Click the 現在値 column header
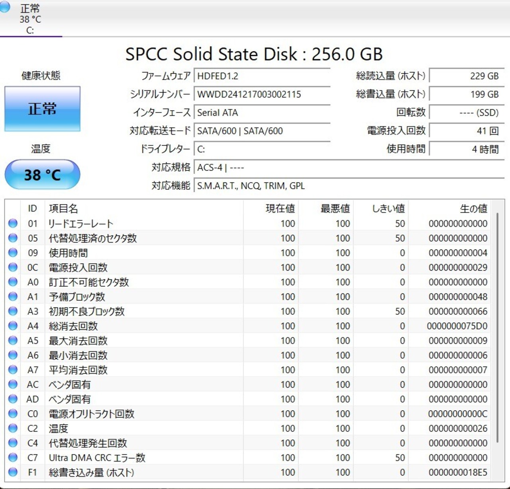The image size is (510, 489). pyautogui.click(x=280, y=208)
